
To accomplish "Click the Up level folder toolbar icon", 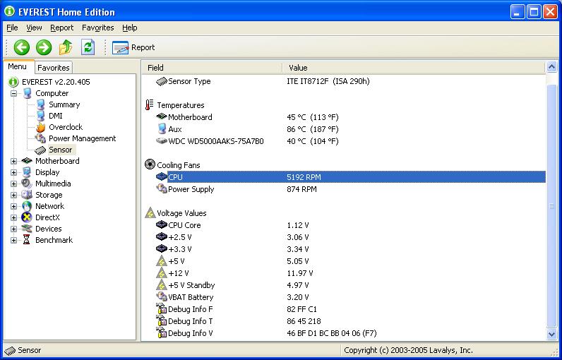I will tap(66, 47).
